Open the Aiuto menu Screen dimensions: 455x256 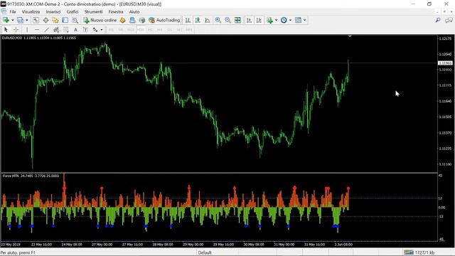(134, 11)
